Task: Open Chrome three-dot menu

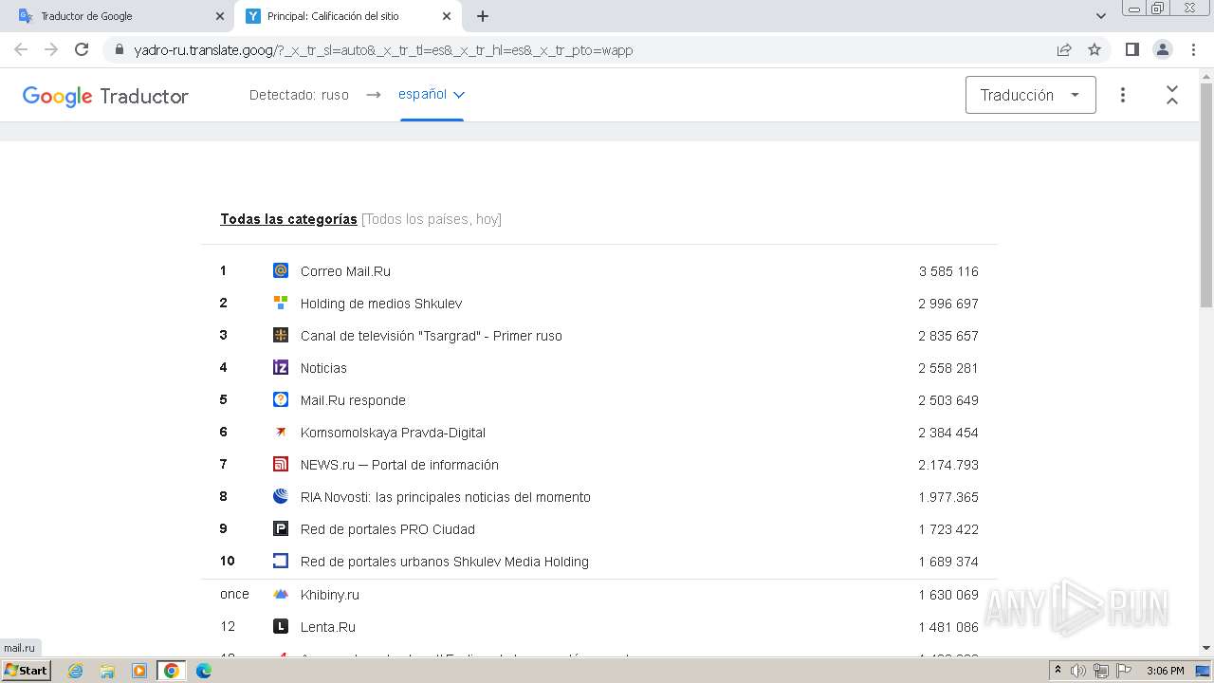Action: (x=1192, y=49)
